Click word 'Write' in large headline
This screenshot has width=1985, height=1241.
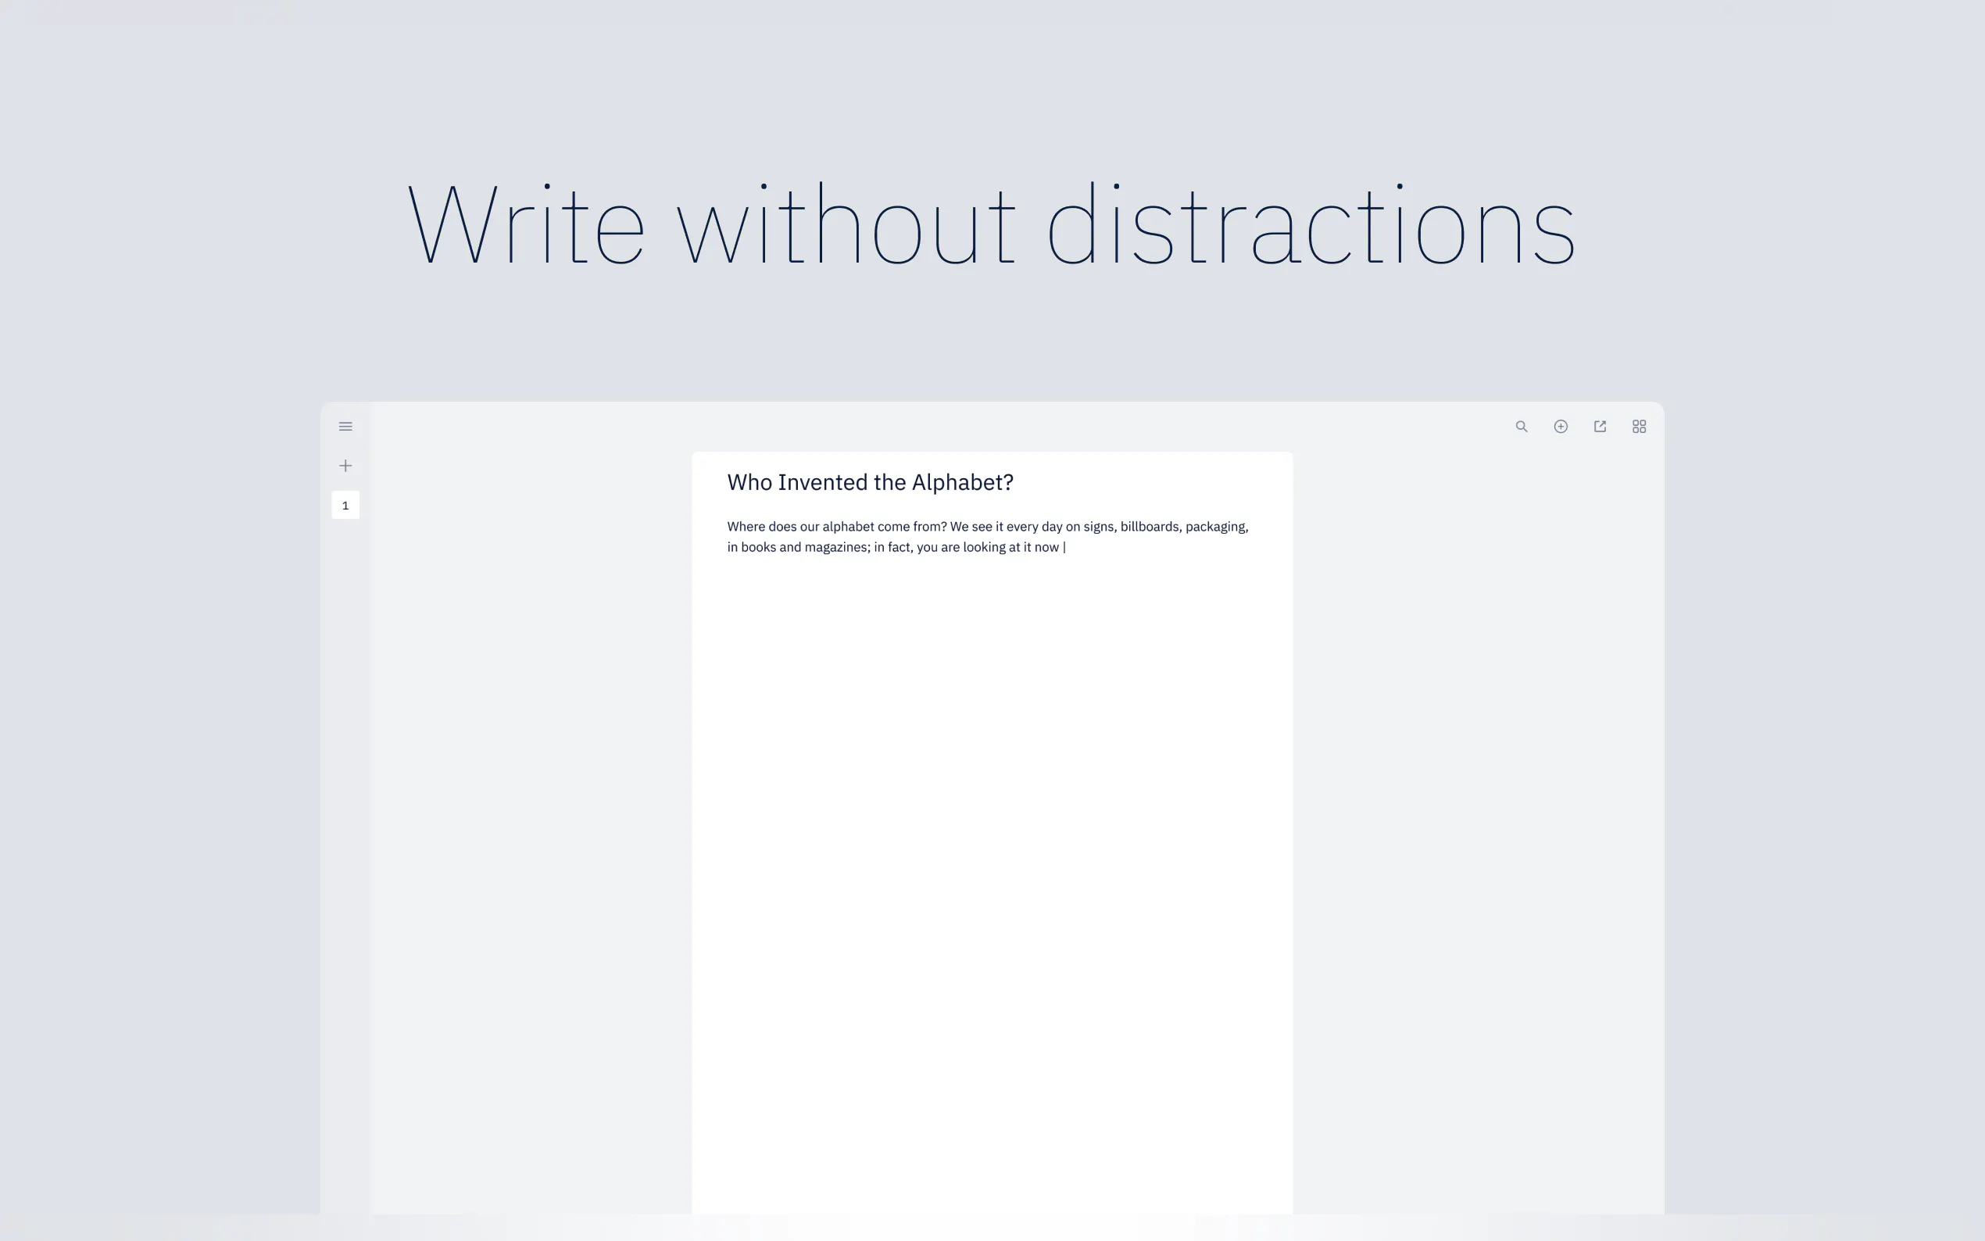(x=525, y=224)
